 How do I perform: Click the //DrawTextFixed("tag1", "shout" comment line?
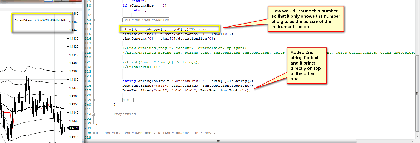(184, 48)
